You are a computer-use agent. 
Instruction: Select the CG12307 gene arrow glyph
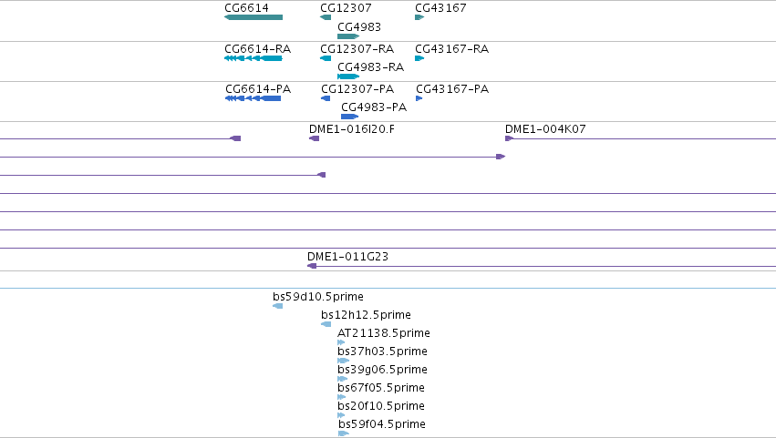[x=326, y=17]
